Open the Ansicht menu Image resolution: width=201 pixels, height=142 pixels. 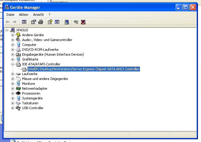click(38, 15)
